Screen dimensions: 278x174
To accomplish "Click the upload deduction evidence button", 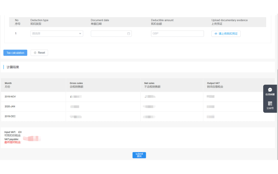I will coord(226,34).
